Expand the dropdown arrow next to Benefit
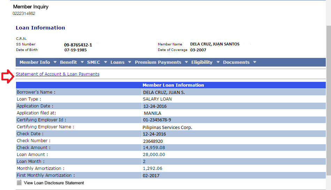 point(82,62)
